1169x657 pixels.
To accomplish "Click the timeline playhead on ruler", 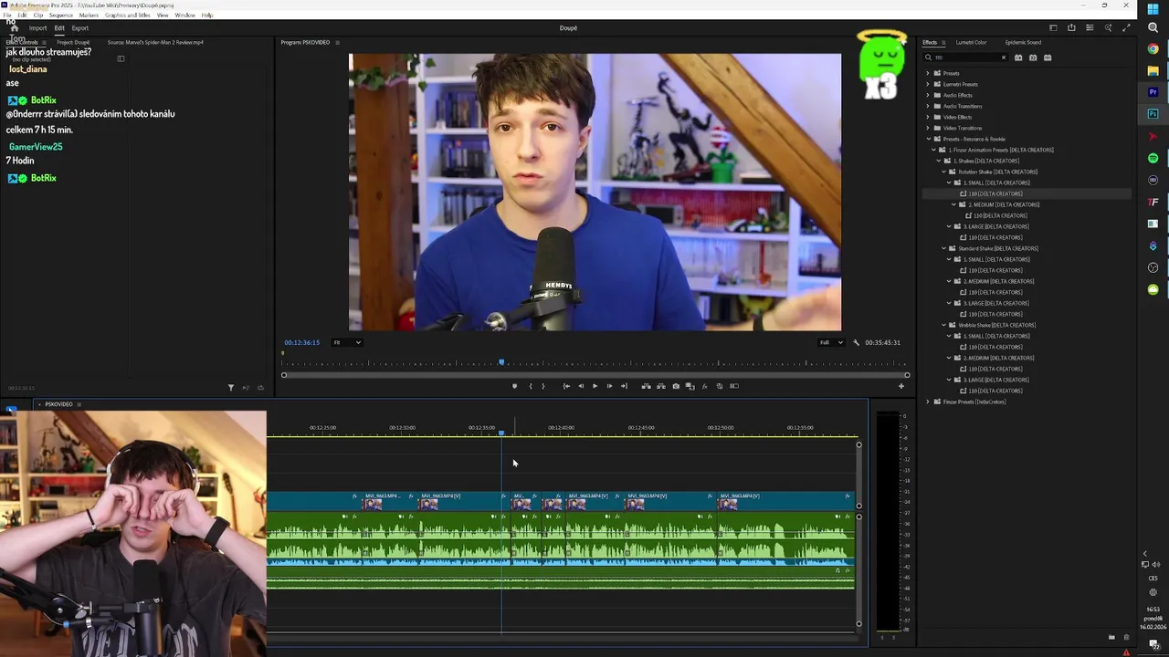I will coord(500,433).
